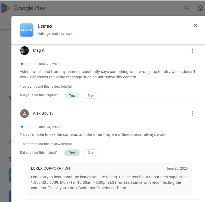Open the help question mark icon

[x=200, y=8]
